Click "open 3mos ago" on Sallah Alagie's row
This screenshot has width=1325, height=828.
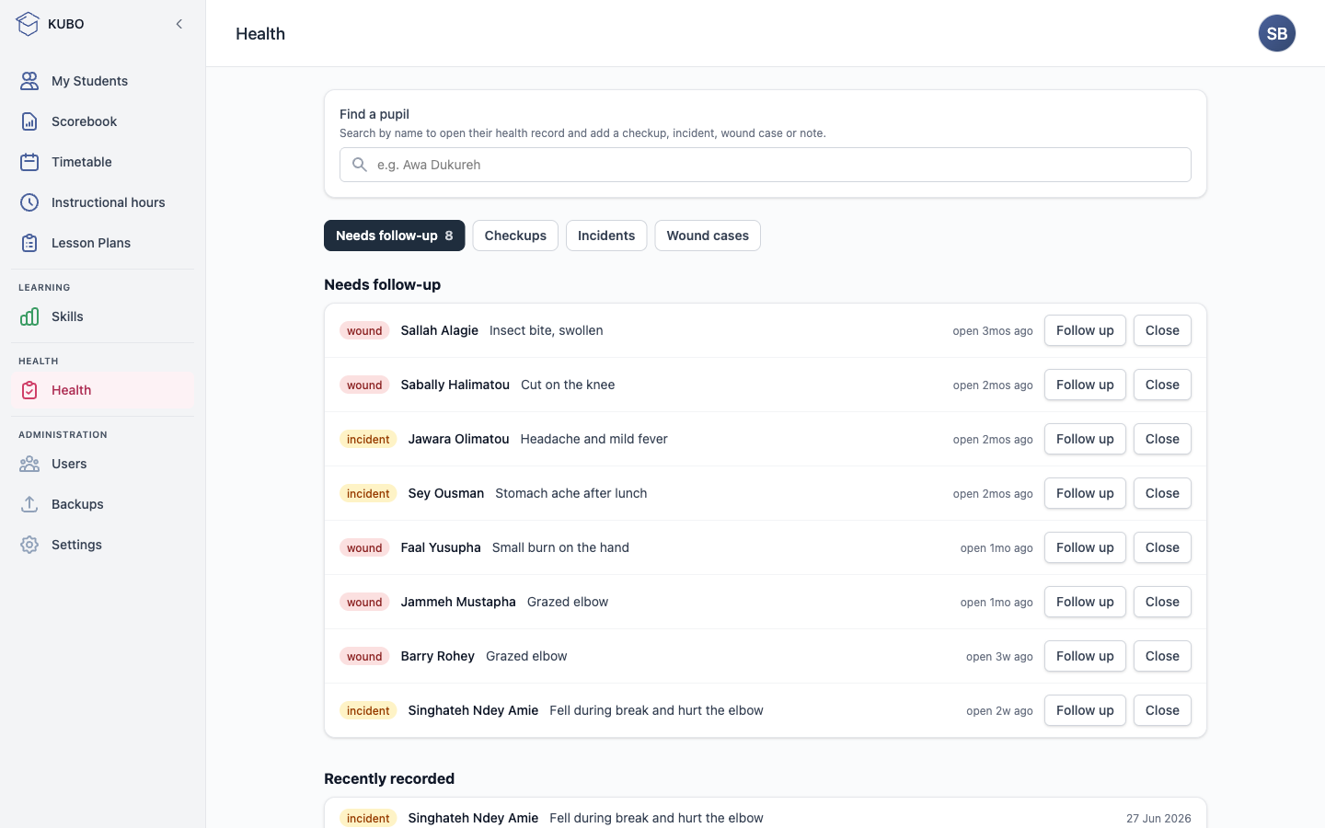[993, 331]
